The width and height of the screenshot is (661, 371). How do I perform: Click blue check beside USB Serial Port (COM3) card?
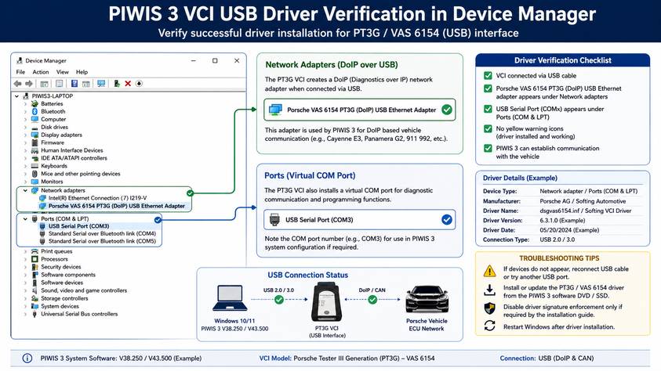[446, 220]
